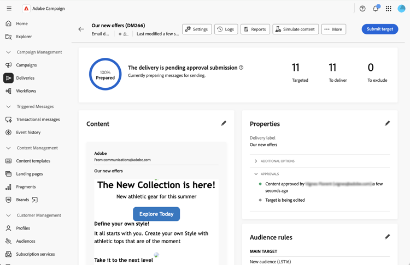Click Explore Today in email preview
Image resolution: width=410 pixels, height=265 pixels.
[x=156, y=214]
